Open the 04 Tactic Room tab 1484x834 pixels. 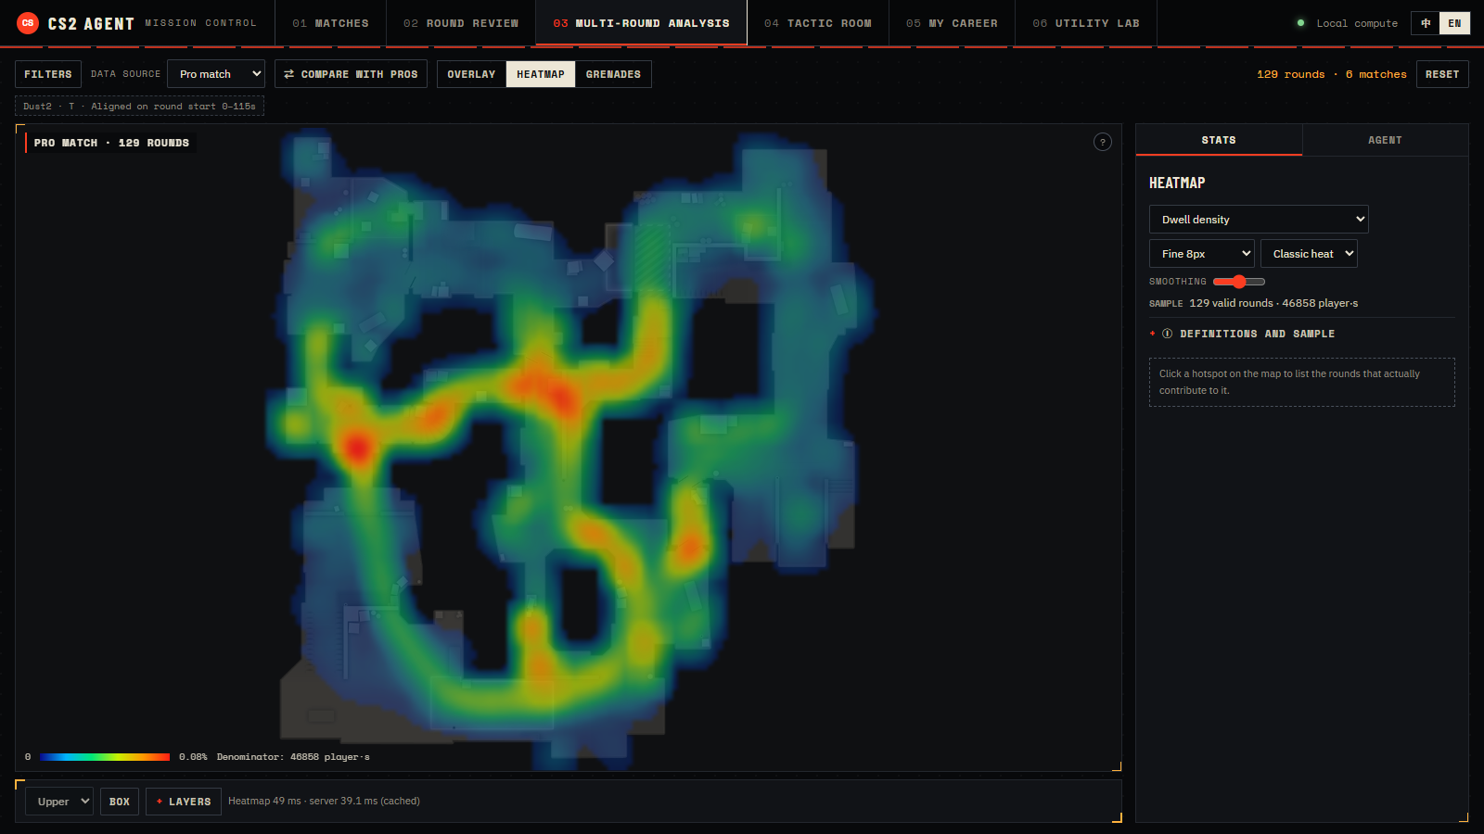click(x=818, y=23)
